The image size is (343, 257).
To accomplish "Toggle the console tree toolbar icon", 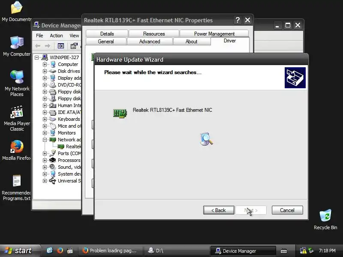I will click(60, 46).
